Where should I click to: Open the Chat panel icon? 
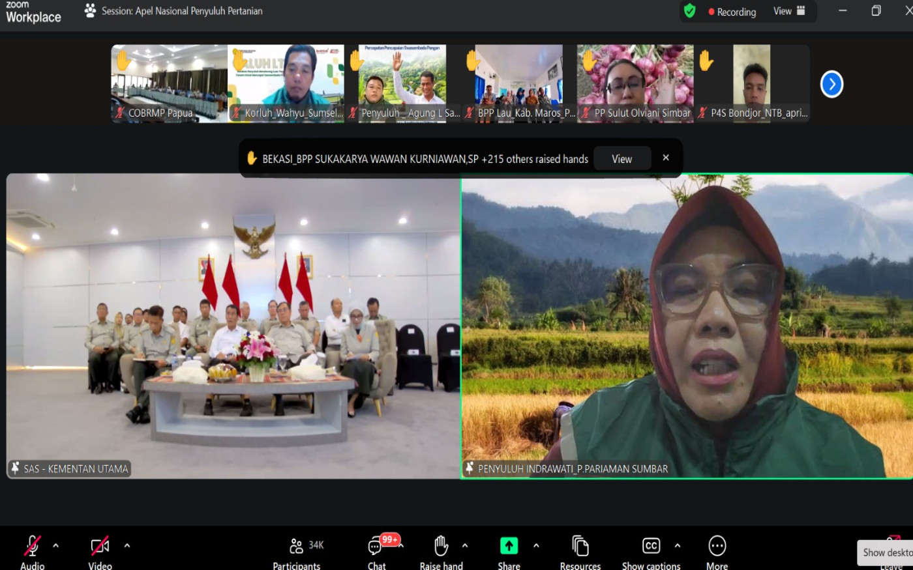[x=376, y=546]
